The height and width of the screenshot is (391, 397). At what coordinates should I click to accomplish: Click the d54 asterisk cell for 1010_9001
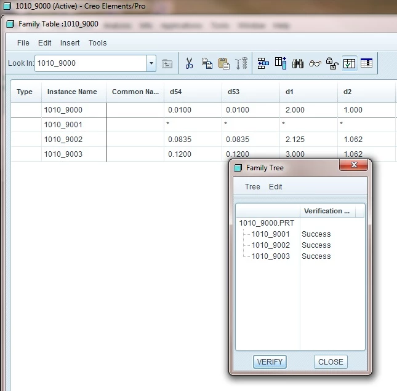193,125
